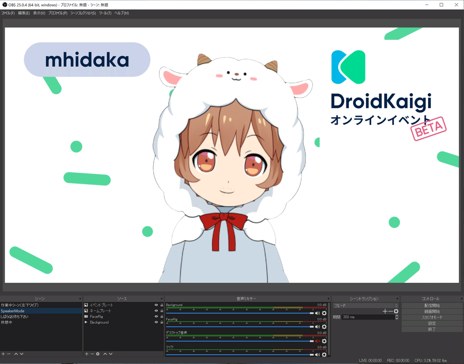This screenshot has height=364, width=464.
Task: Start recording with 録画開始 button
Action: tap(432, 311)
